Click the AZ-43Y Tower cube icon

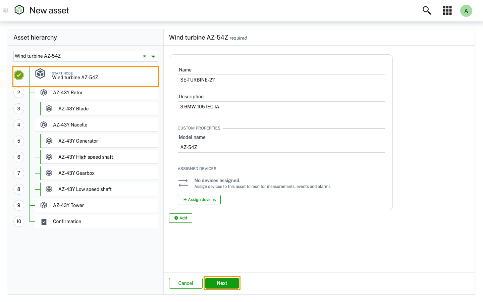point(44,205)
